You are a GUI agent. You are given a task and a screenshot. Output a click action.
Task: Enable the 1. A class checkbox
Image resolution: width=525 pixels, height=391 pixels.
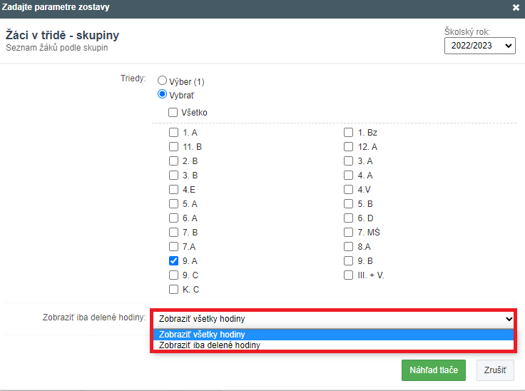173,133
